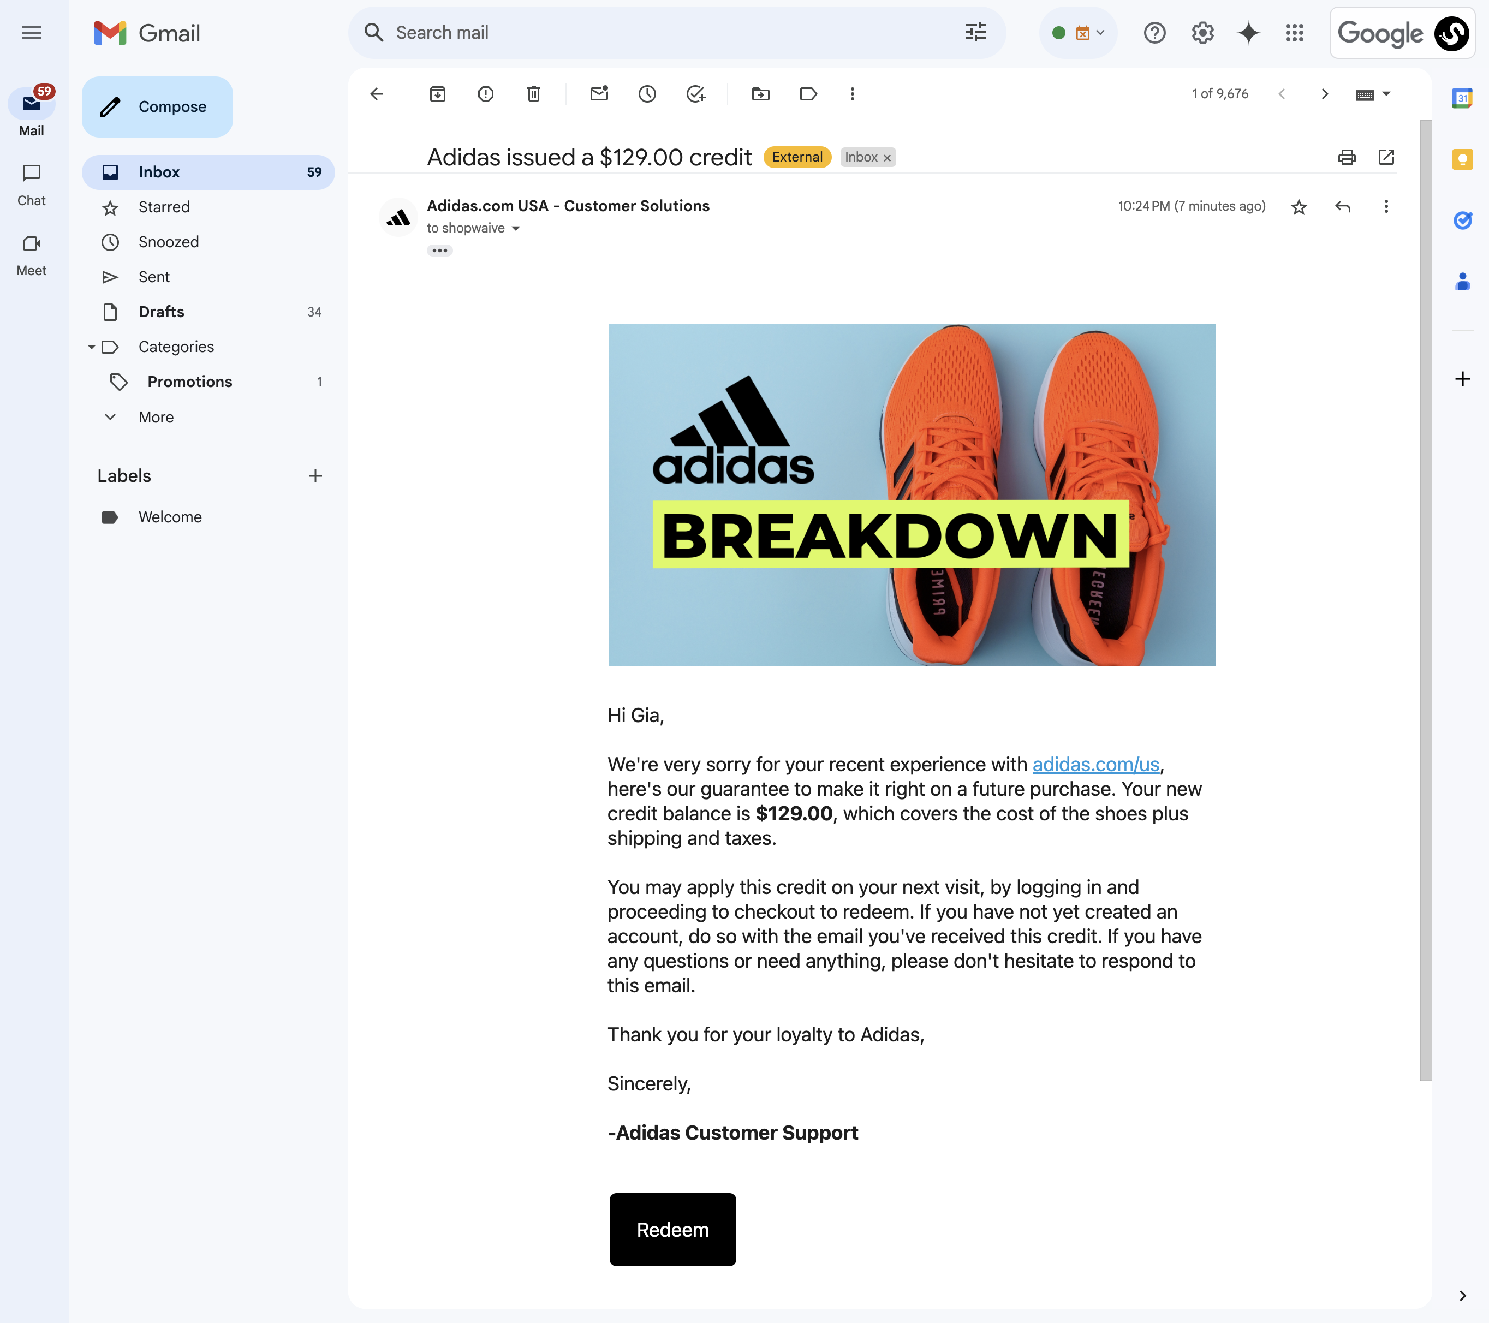Apply a label to this email
Viewport: 1489px width, 1323px height.
point(808,94)
